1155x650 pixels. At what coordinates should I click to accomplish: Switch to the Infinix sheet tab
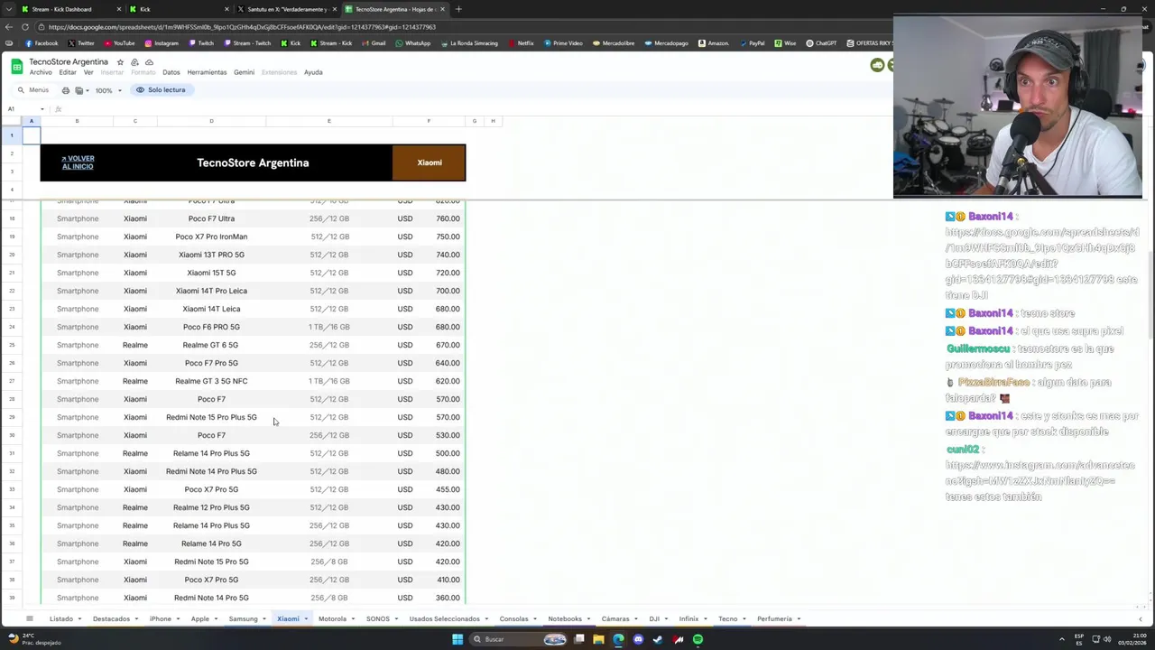[x=688, y=619]
